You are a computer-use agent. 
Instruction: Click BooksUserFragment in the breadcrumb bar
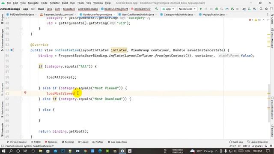click(x=114, y=9)
